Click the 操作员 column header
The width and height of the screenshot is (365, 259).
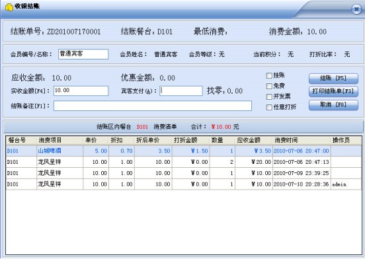tap(346, 140)
